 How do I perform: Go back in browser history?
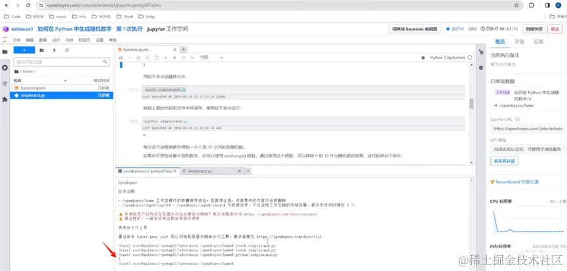click(x=7, y=5)
